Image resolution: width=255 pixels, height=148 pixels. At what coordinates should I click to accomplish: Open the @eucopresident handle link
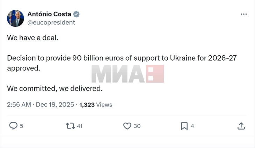coord(51,23)
